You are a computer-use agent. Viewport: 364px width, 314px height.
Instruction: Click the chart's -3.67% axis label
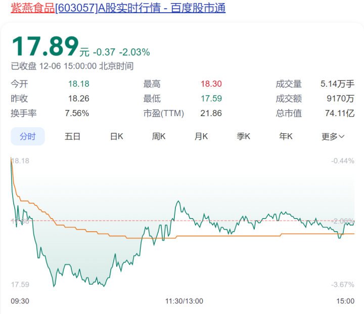click(343, 284)
